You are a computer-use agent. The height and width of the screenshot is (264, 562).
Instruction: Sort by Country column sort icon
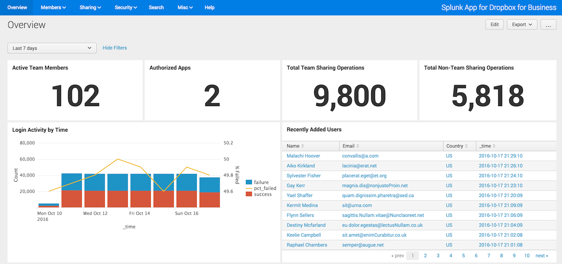click(467, 146)
